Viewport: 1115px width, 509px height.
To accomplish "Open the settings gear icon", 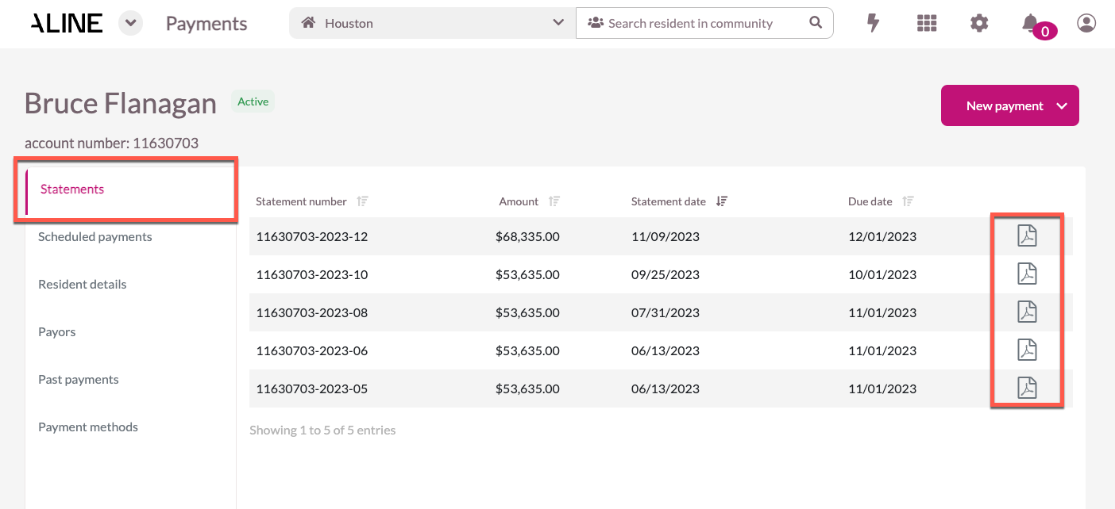I will 979,23.
